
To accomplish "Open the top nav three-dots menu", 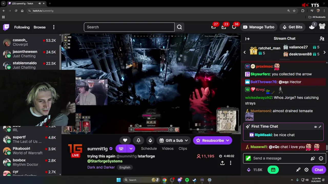I will click(54, 27).
